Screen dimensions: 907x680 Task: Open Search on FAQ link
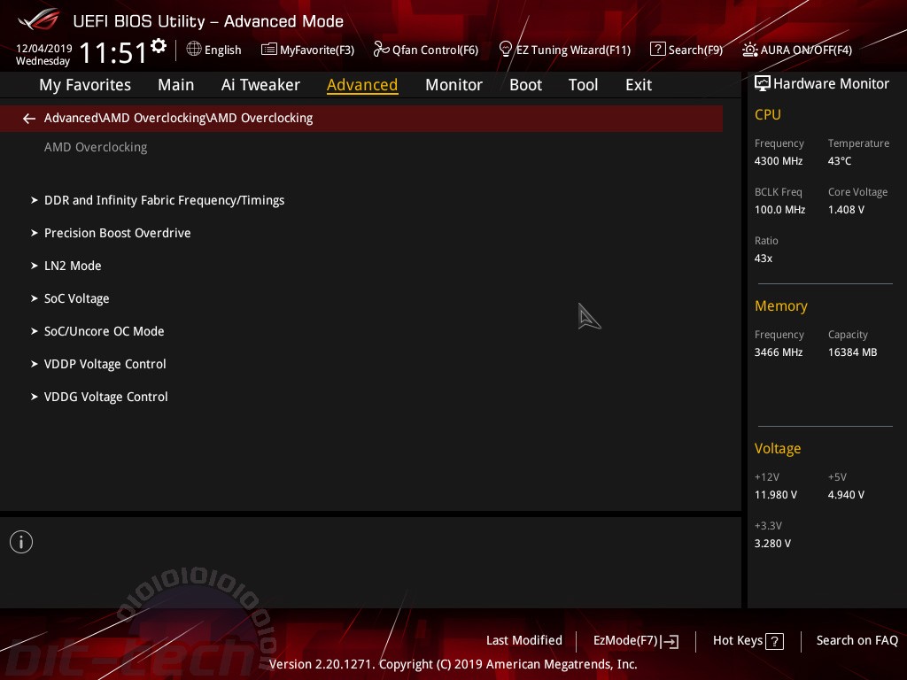tap(857, 641)
